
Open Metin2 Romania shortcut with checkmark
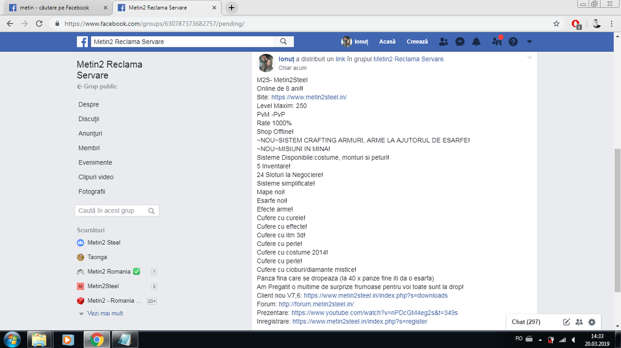click(x=114, y=272)
